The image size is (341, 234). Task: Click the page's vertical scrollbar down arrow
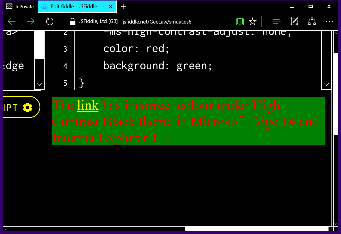336,224
